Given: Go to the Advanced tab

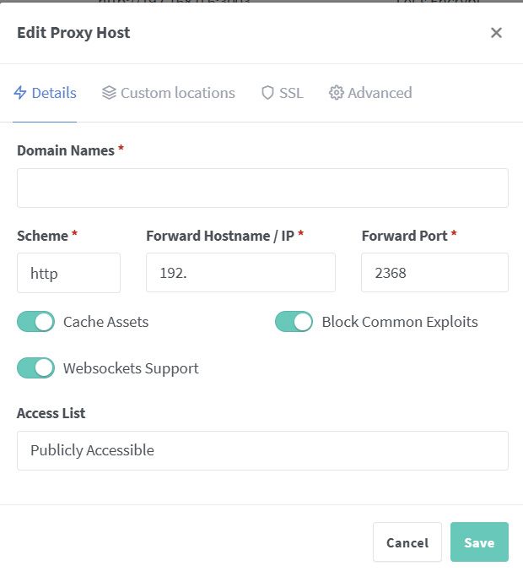Looking at the screenshot, I should [380, 93].
